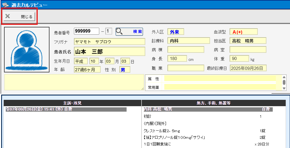
Task: Select the 患者氏名 name field
Action: pos(109,52)
